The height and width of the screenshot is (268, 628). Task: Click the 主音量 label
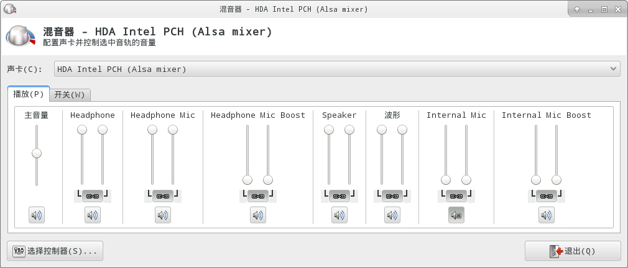click(37, 115)
